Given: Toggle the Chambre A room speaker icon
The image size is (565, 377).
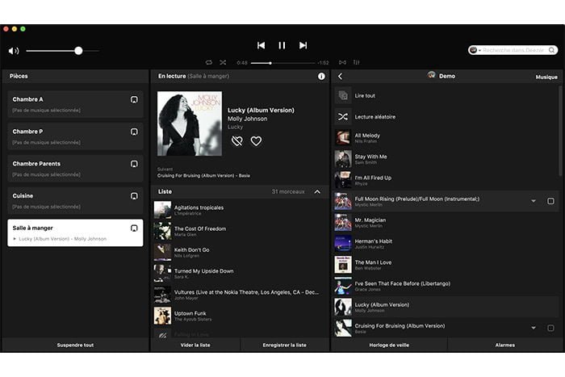Looking at the screenshot, I should [x=134, y=100].
